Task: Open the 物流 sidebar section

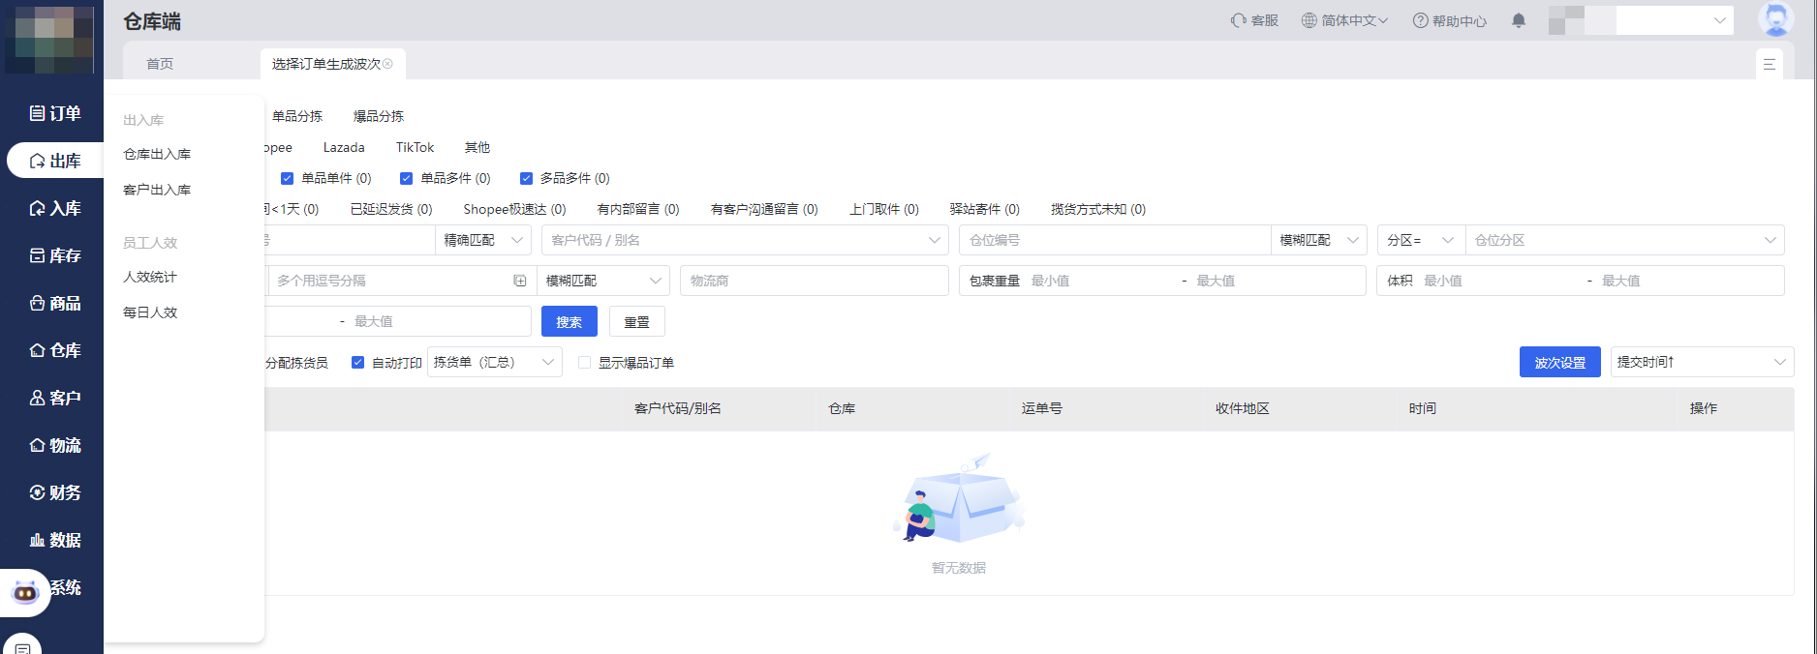Action: [x=54, y=445]
